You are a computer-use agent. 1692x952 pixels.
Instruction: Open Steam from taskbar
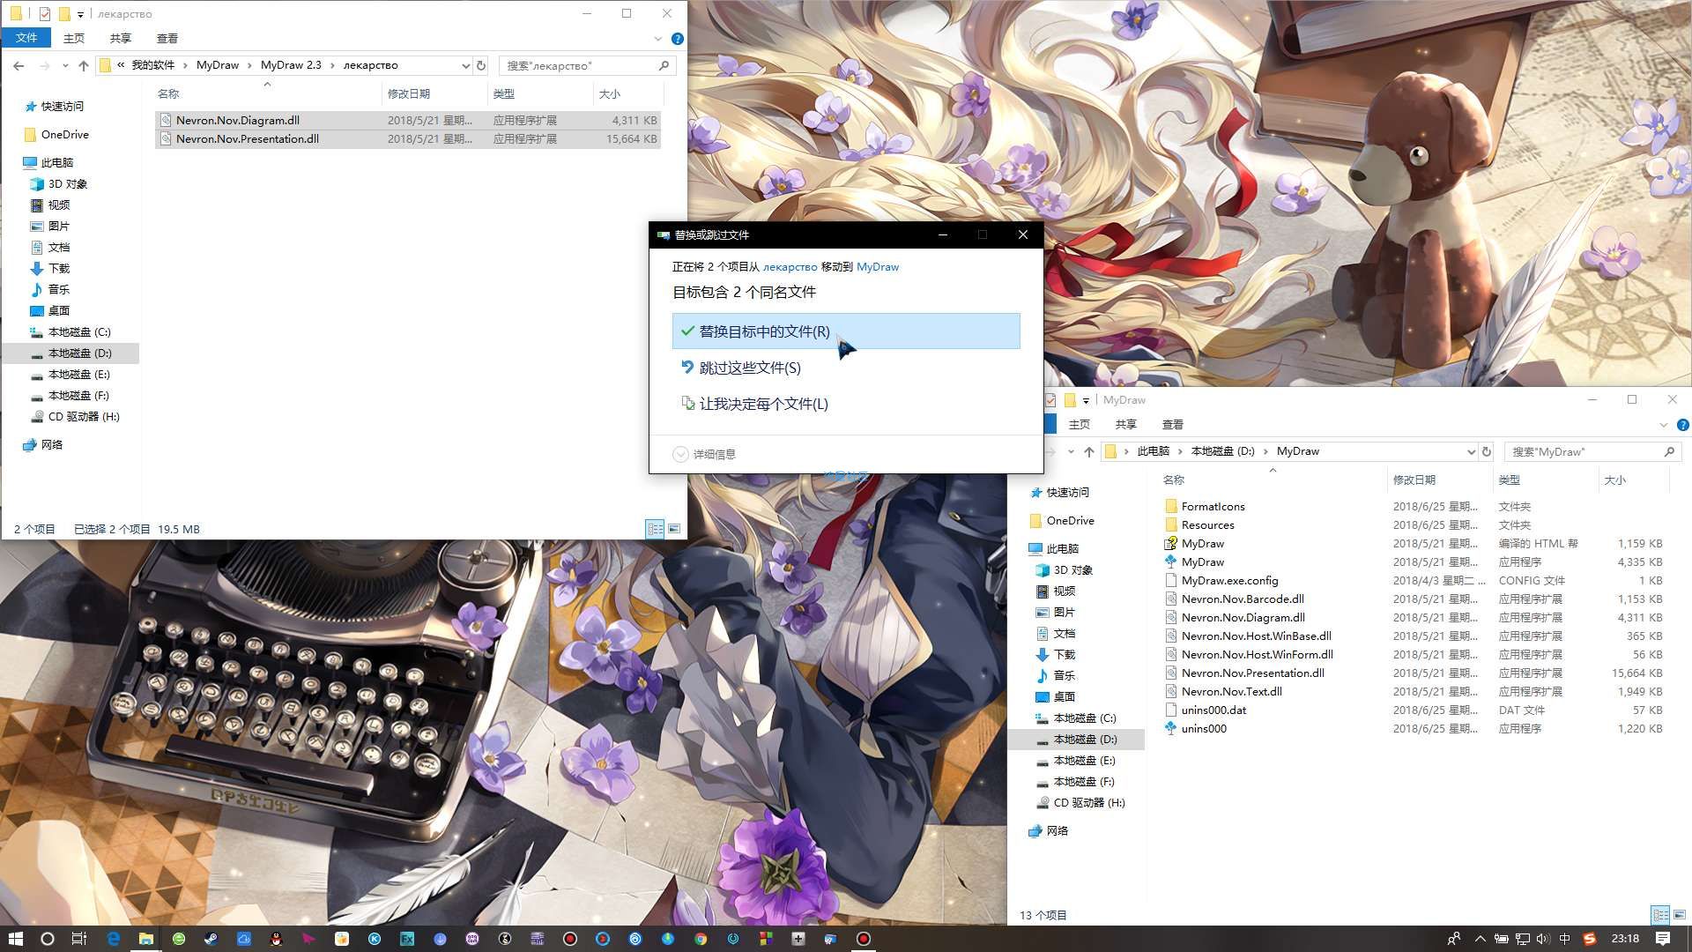211,939
